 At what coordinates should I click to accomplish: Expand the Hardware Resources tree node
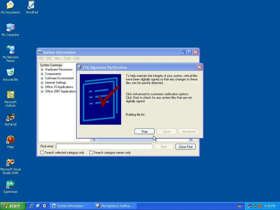[42, 69]
